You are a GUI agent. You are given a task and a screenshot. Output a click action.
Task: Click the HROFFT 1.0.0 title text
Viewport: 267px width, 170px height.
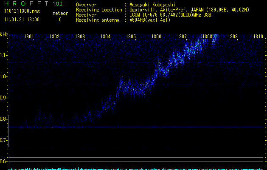click(34, 3)
